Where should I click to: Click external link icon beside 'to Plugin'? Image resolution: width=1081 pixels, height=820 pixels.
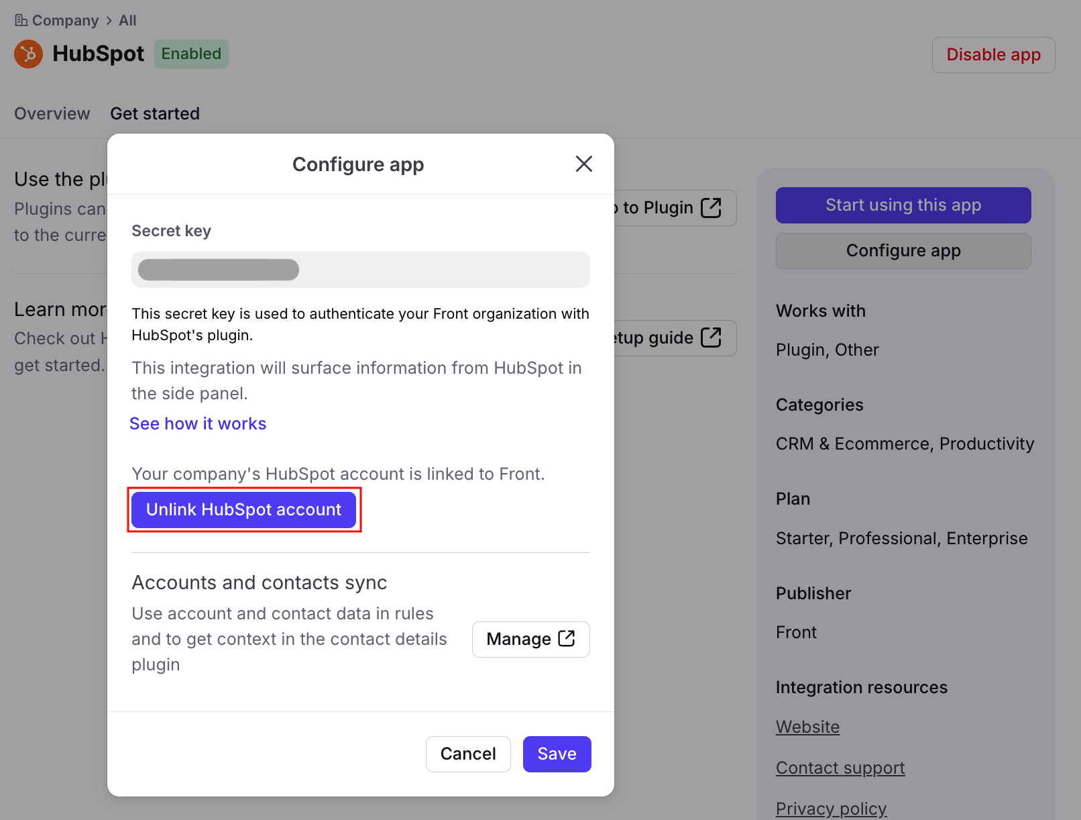pyautogui.click(x=711, y=208)
